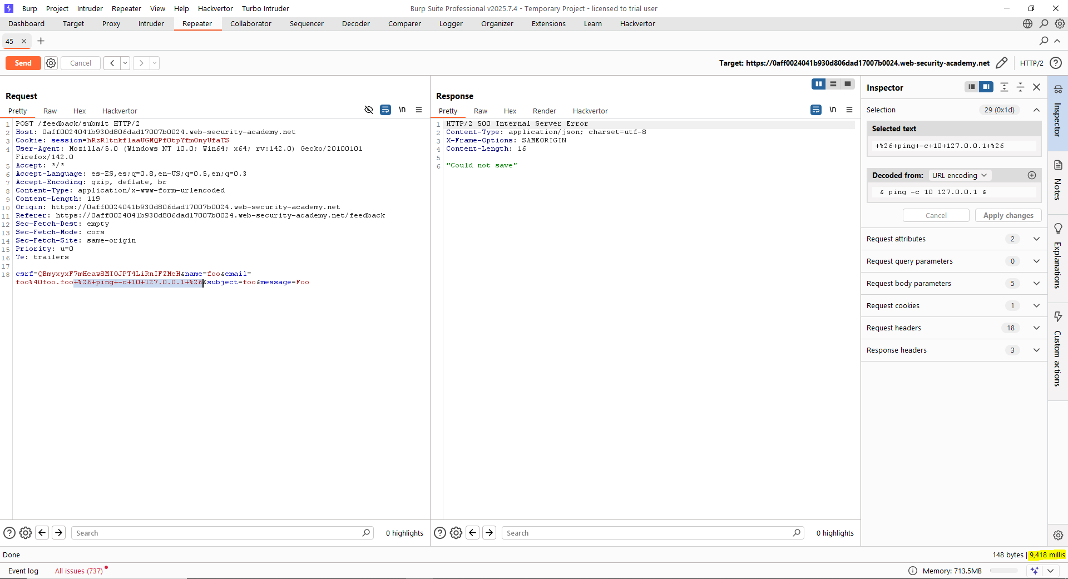Open the URL encoding decode dropdown
The width and height of the screenshot is (1068, 579).
coord(959,175)
